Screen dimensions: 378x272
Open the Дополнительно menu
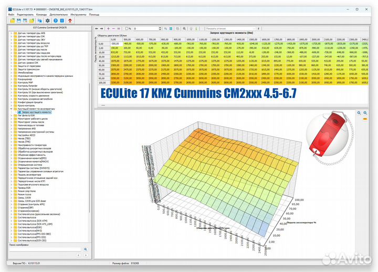tap(59, 15)
